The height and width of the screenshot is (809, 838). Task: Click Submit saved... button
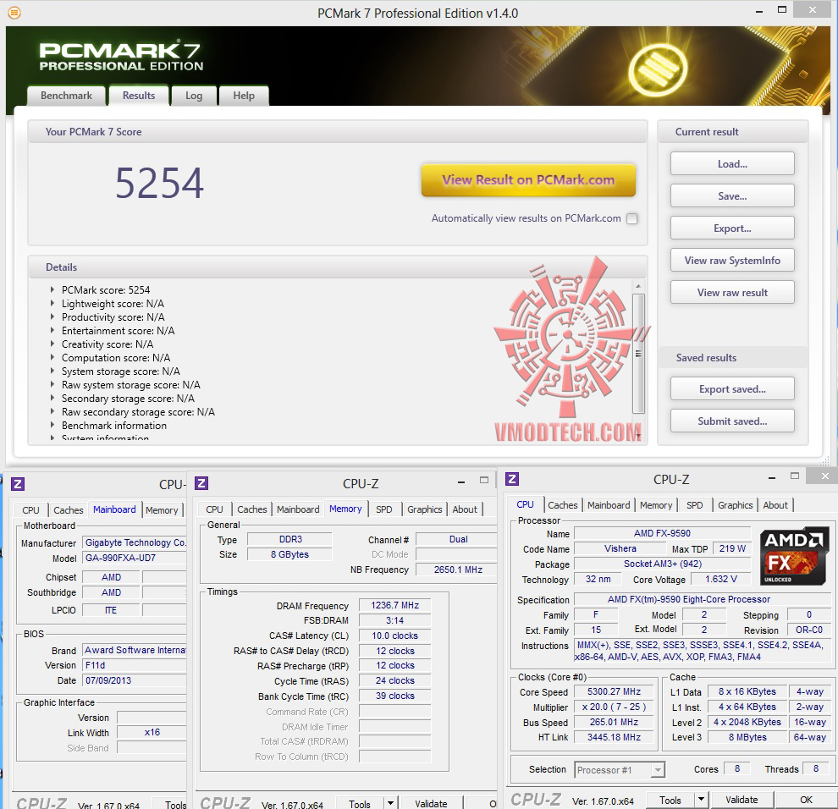pyautogui.click(x=732, y=421)
